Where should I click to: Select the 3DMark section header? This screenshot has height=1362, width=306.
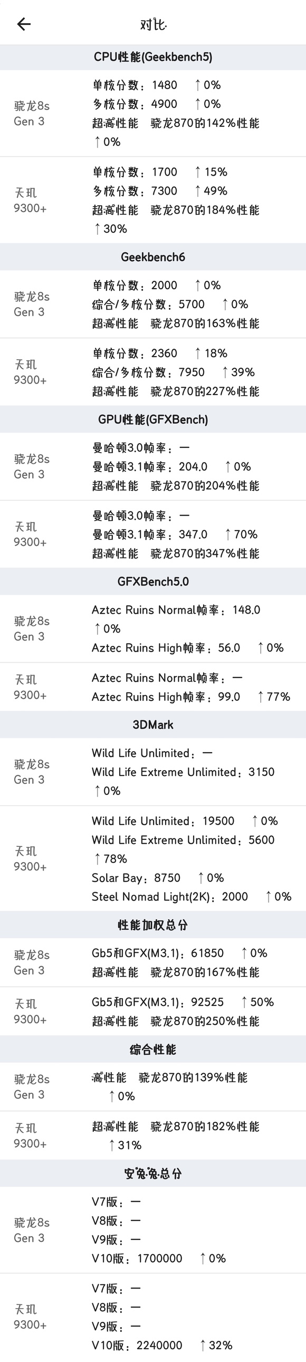pos(153,725)
